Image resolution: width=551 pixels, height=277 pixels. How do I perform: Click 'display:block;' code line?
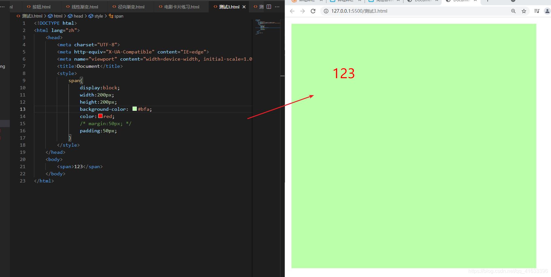point(100,88)
